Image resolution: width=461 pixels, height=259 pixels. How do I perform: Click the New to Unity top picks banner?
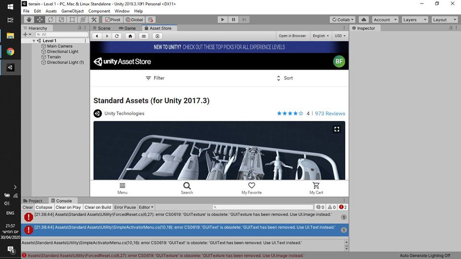219,47
